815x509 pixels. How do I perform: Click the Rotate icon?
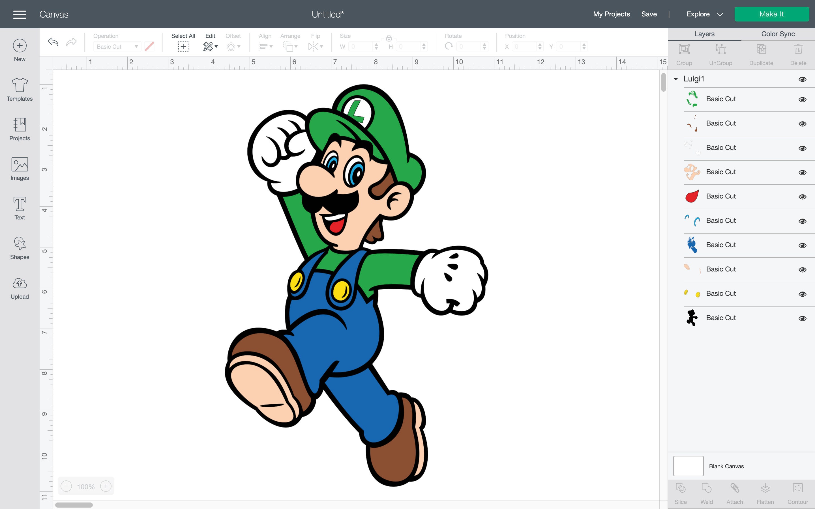pyautogui.click(x=449, y=46)
